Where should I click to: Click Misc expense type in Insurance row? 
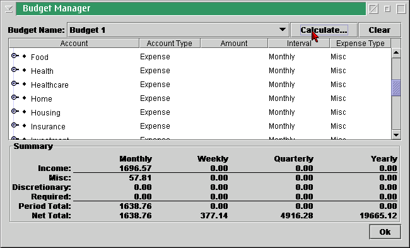pyautogui.click(x=338, y=126)
